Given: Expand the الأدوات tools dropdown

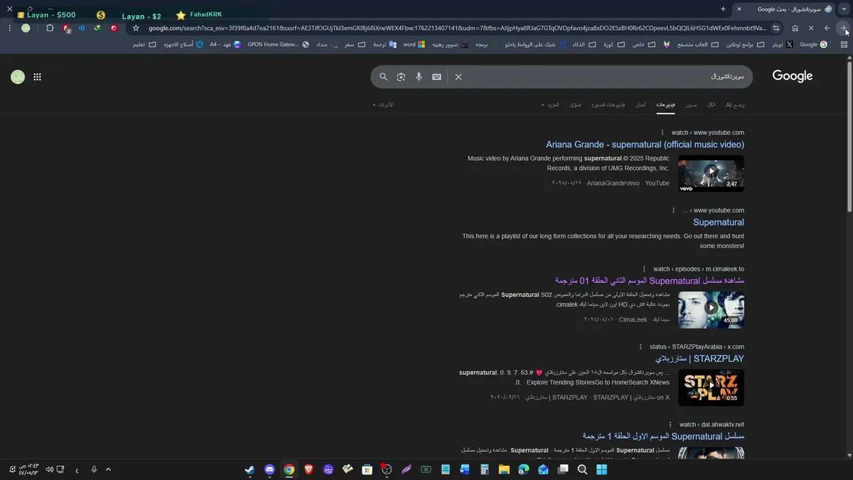Looking at the screenshot, I should pos(383,105).
